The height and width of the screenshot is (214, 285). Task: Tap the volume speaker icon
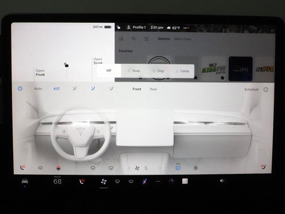[x=222, y=181]
